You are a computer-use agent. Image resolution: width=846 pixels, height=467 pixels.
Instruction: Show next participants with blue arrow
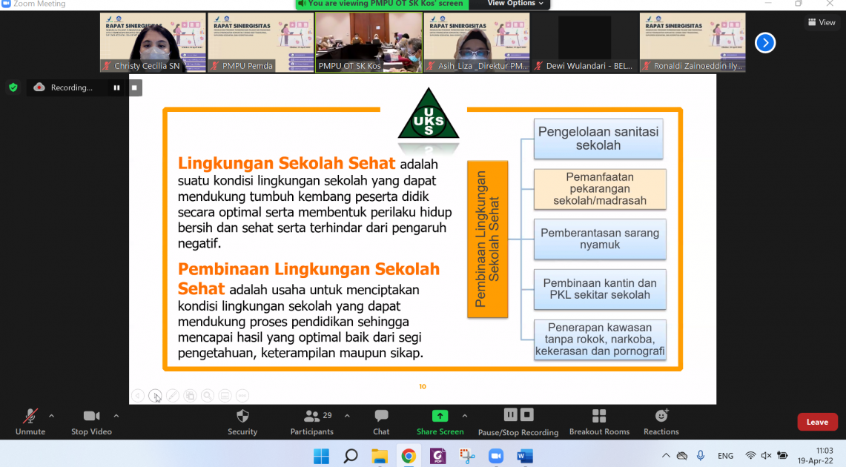pyautogui.click(x=765, y=43)
